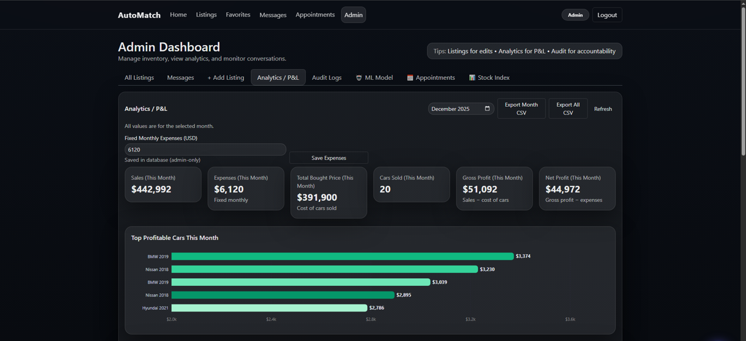Select the Analytics / P&L tab

(278, 77)
